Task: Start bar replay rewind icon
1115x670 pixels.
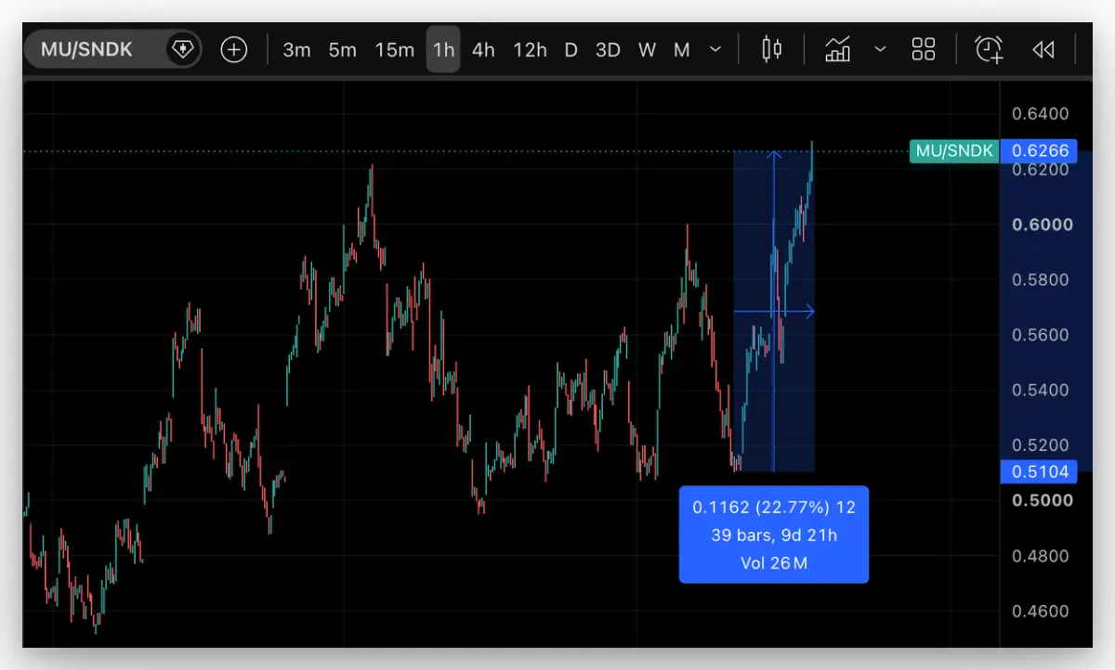Action: tap(1043, 49)
